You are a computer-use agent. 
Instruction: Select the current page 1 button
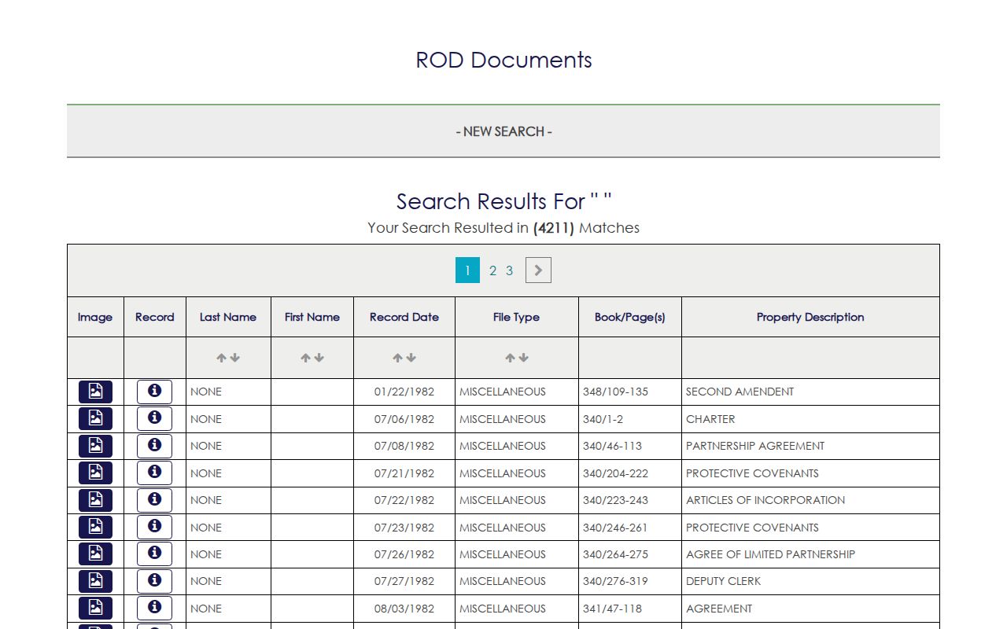coord(467,270)
